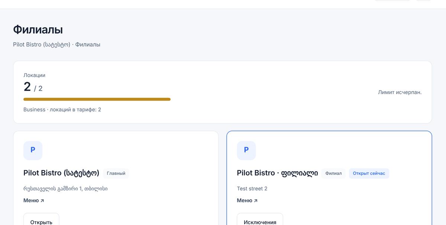Select the Pilot Bistro · ფილიალი card title
The width and height of the screenshot is (446, 225).
click(x=277, y=173)
